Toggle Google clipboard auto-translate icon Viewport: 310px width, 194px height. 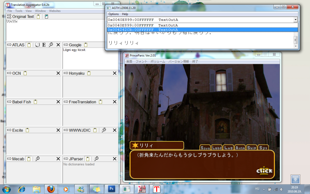pos(86,45)
